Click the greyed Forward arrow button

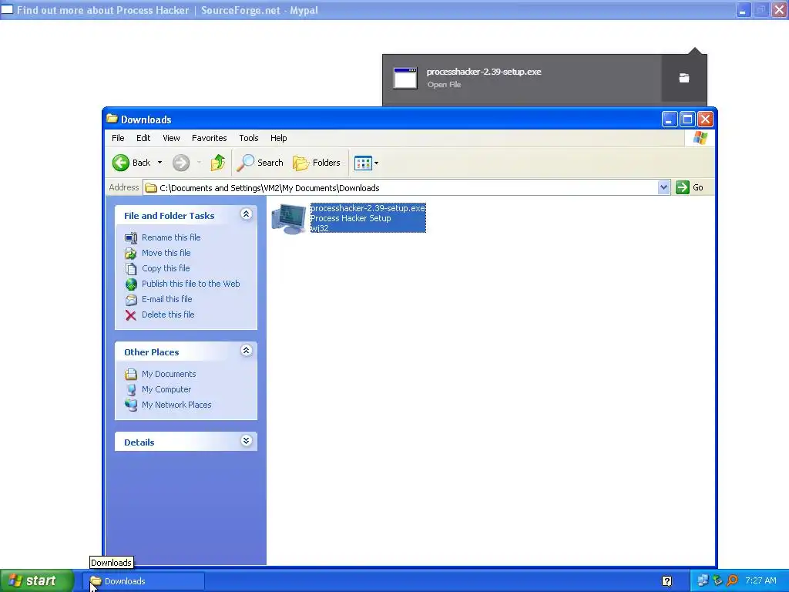click(x=181, y=163)
